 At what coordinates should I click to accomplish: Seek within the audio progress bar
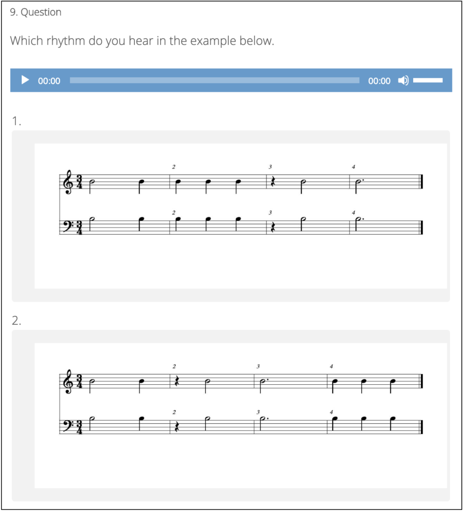[x=214, y=80]
